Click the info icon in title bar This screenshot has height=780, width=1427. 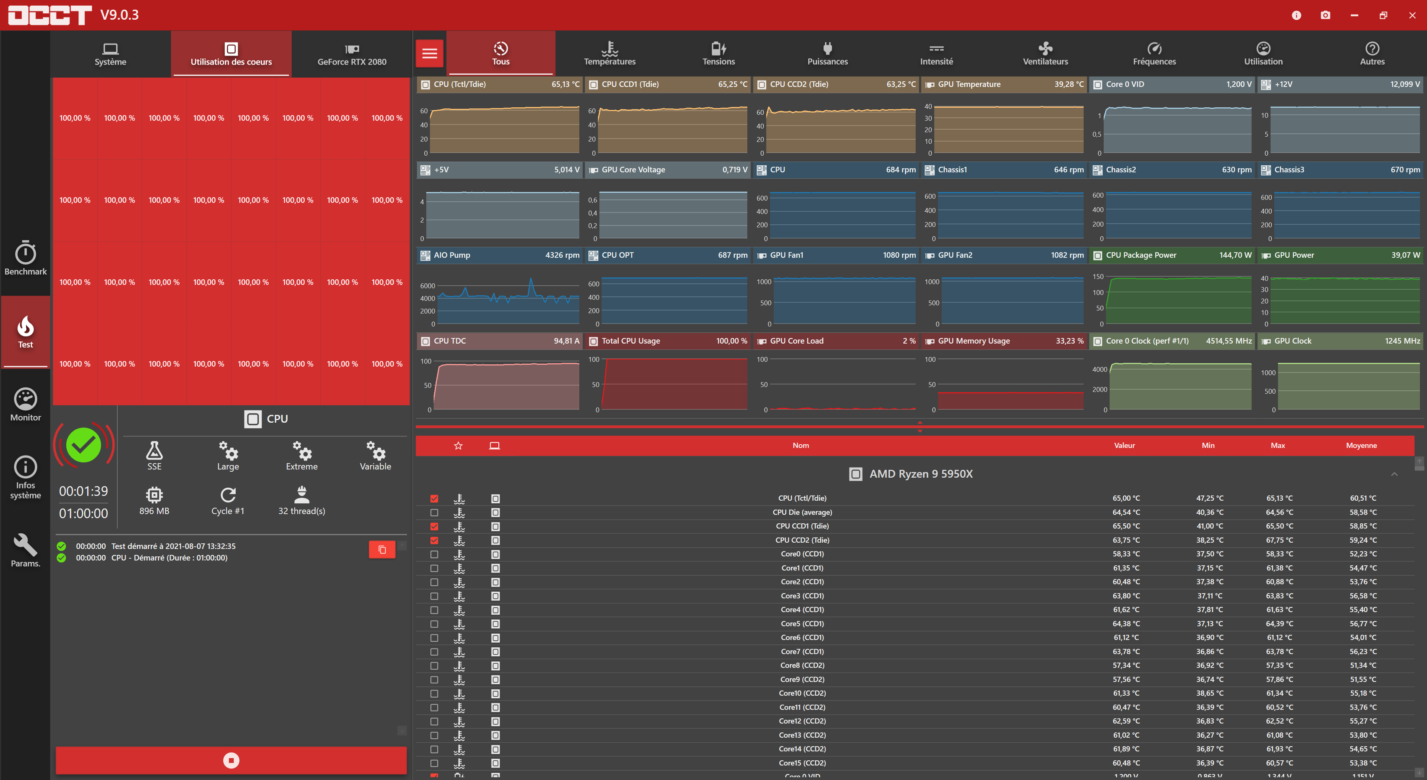[1296, 15]
